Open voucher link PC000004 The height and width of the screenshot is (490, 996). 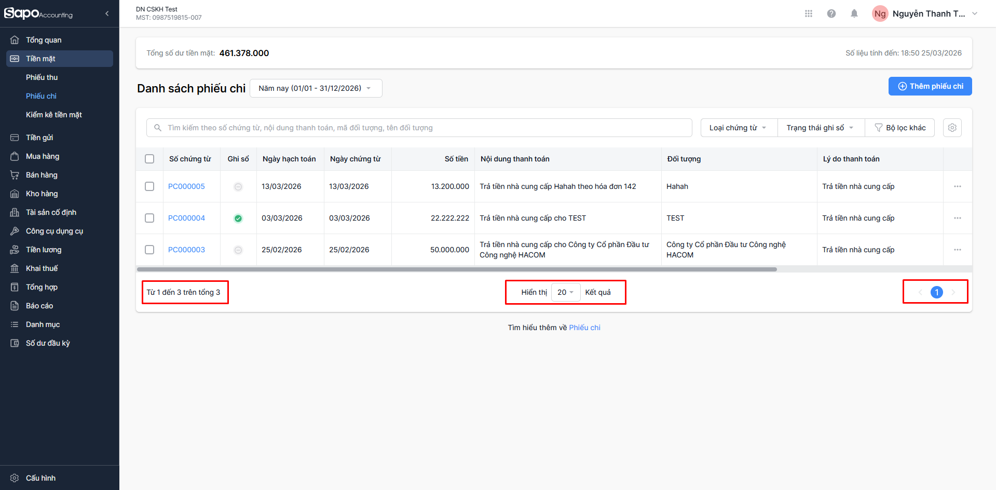click(186, 218)
